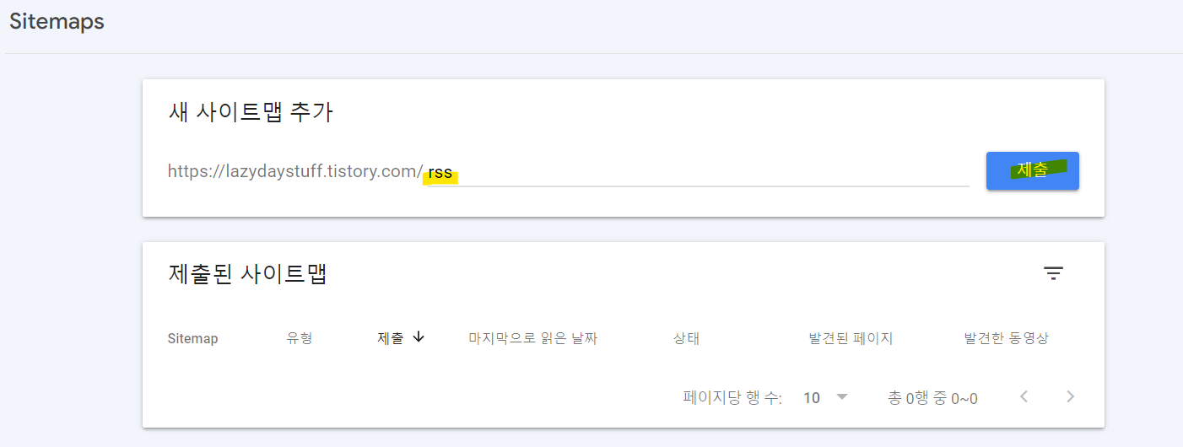
Task: Click the 페이지당 행 수 label
Action: [x=732, y=398]
